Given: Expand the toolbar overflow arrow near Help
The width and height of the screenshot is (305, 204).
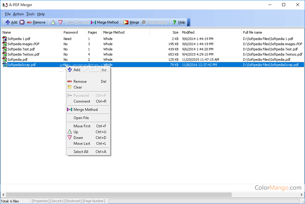Looking at the screenshot, I should point(188,24).
